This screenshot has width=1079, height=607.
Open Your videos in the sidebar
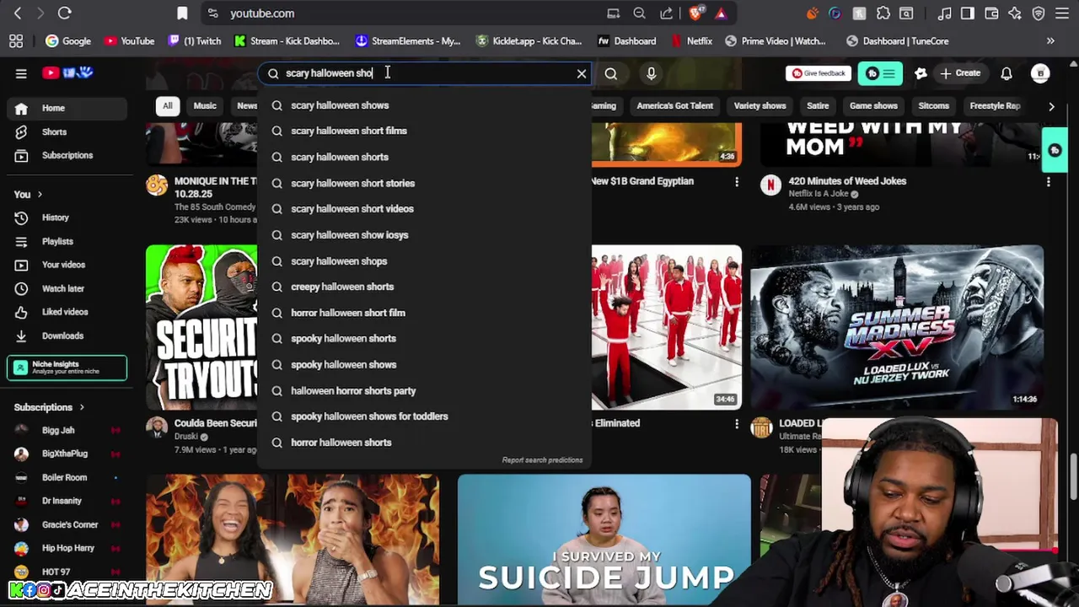pyautogui.click(x=67, y=265)
